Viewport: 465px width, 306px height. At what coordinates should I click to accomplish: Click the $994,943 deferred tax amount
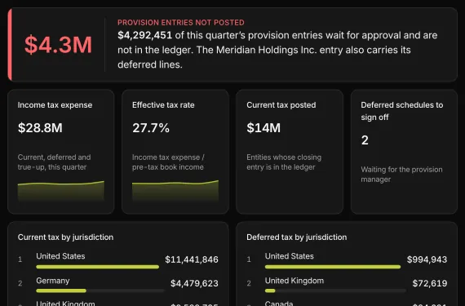[427, 259]
